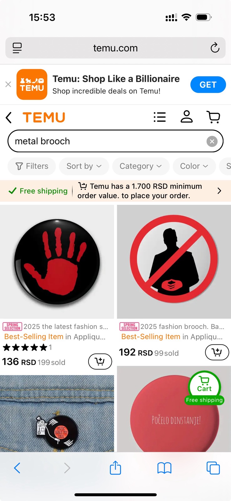The image size is (231, 501).
Task: Tap the Safari share icon
Action: click(115, 468)
